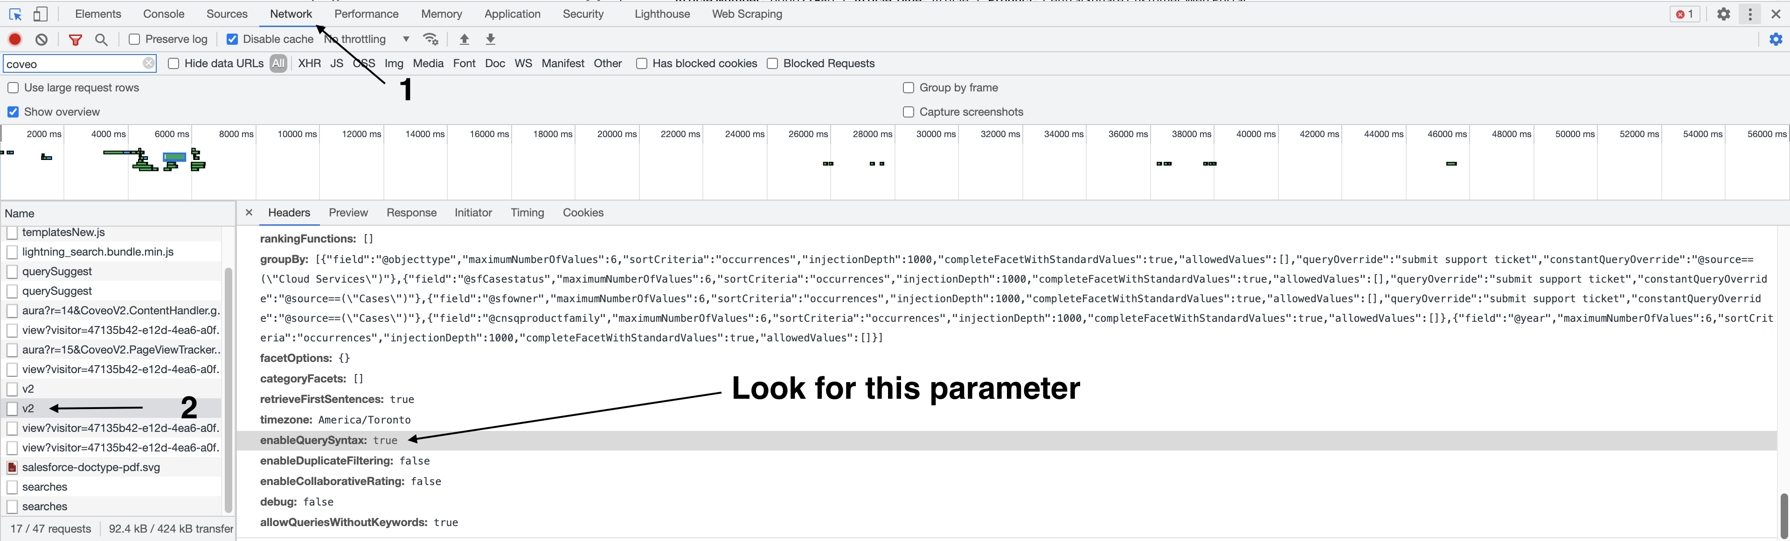Toggle the device toolbar icon

(x=40, y=13)
